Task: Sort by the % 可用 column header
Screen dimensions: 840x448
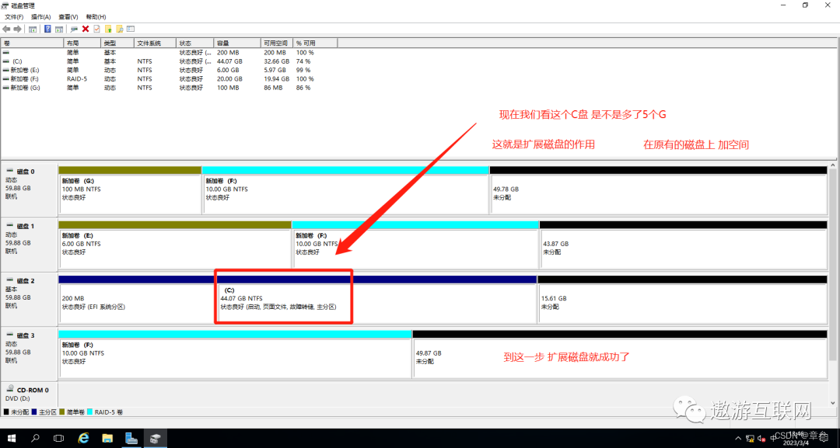Action: pyautogui.click(x=315, y=43)
